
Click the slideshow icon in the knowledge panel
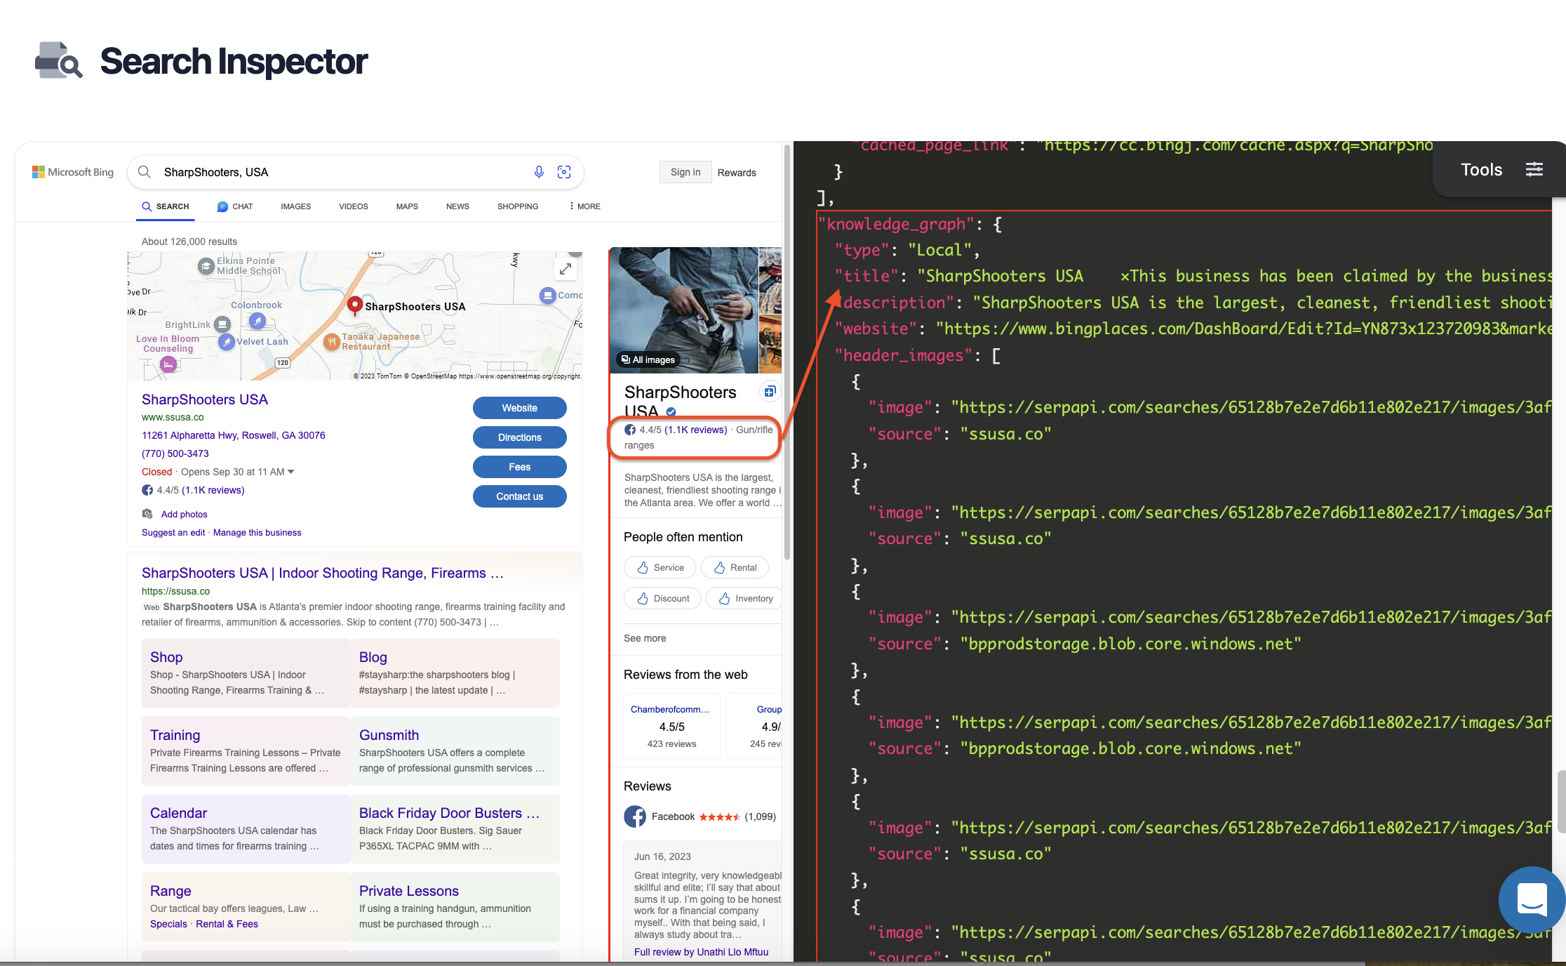(770, 391)
